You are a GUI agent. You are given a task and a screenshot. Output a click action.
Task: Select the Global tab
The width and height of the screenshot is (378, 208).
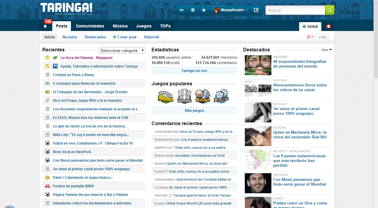coord(310,27)
